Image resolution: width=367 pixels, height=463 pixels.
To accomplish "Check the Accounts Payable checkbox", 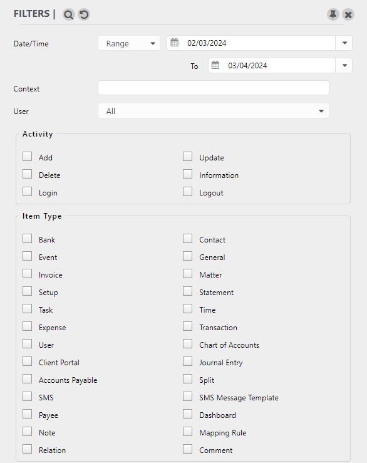I will point(28,379).
